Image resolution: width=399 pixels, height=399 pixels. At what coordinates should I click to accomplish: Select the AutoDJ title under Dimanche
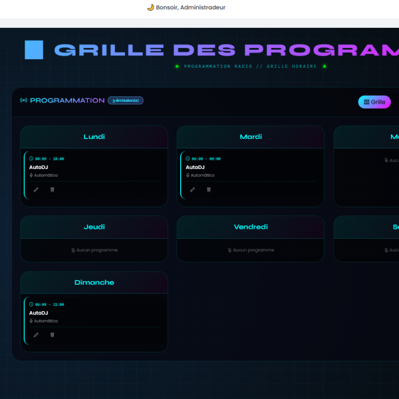[x=39, y=313]
